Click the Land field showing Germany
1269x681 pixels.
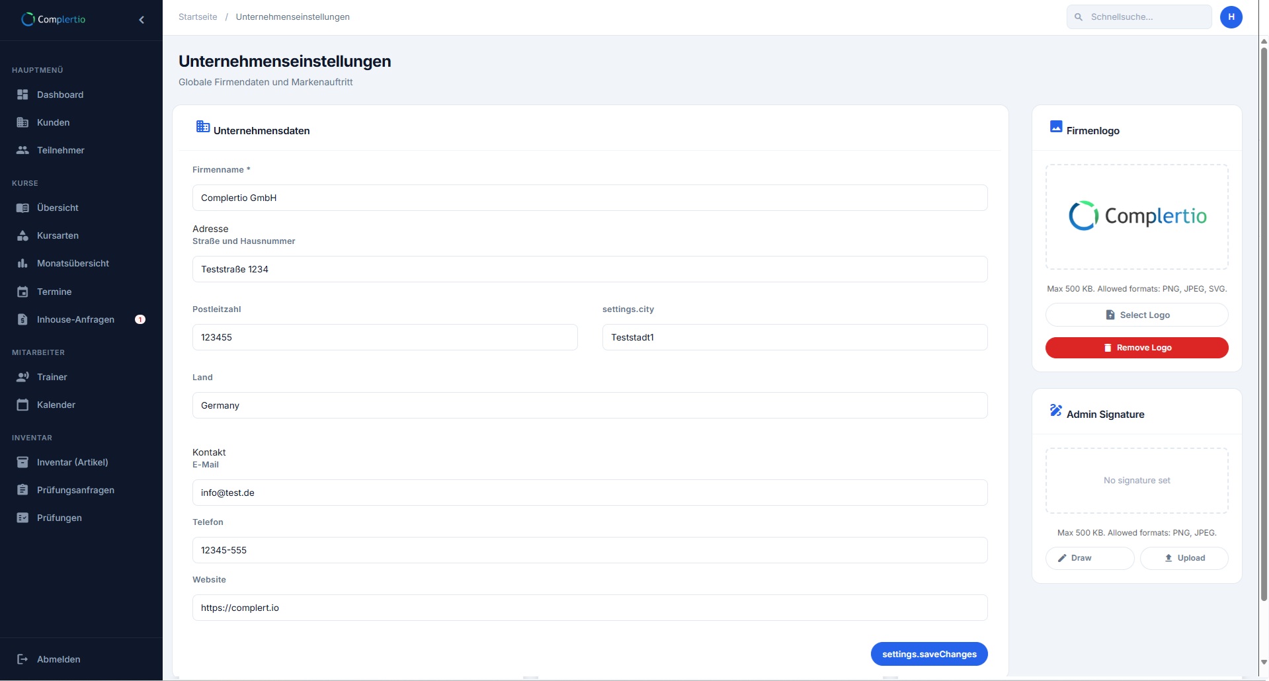click(590, 405)
